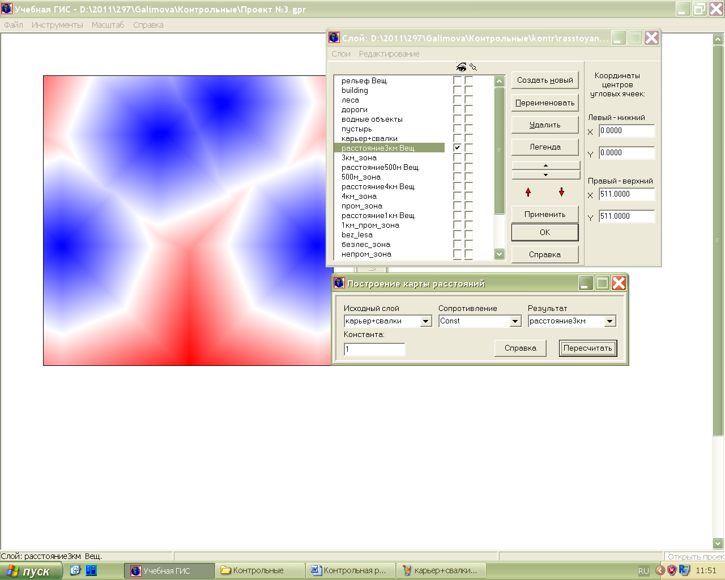Open the Слои menu in Layer dialog

point(341,54)
